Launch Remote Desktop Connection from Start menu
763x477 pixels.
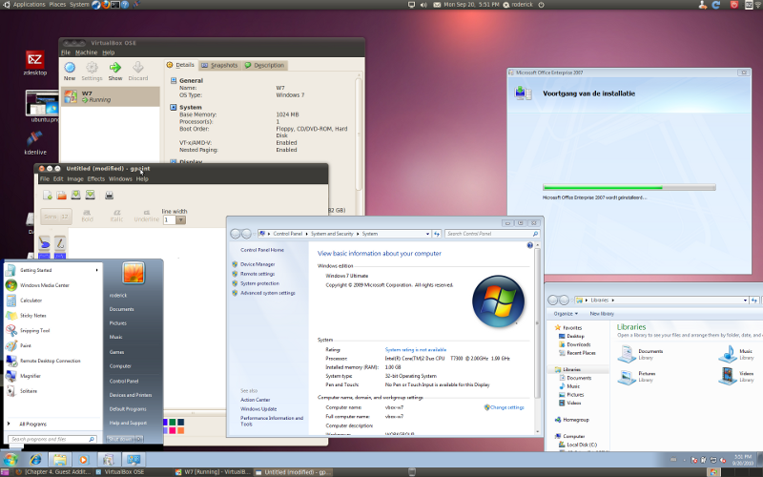click(x=52, y=361)
